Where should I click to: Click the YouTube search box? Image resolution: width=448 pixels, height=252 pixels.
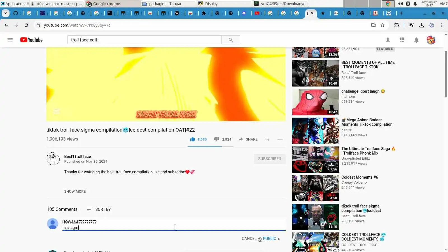(x=144, y=40)
